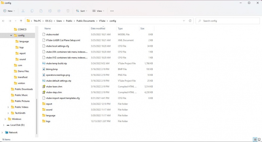Click the Copy toolbar icon
This screenshot has width=262, height=142.
pos(32,11)
